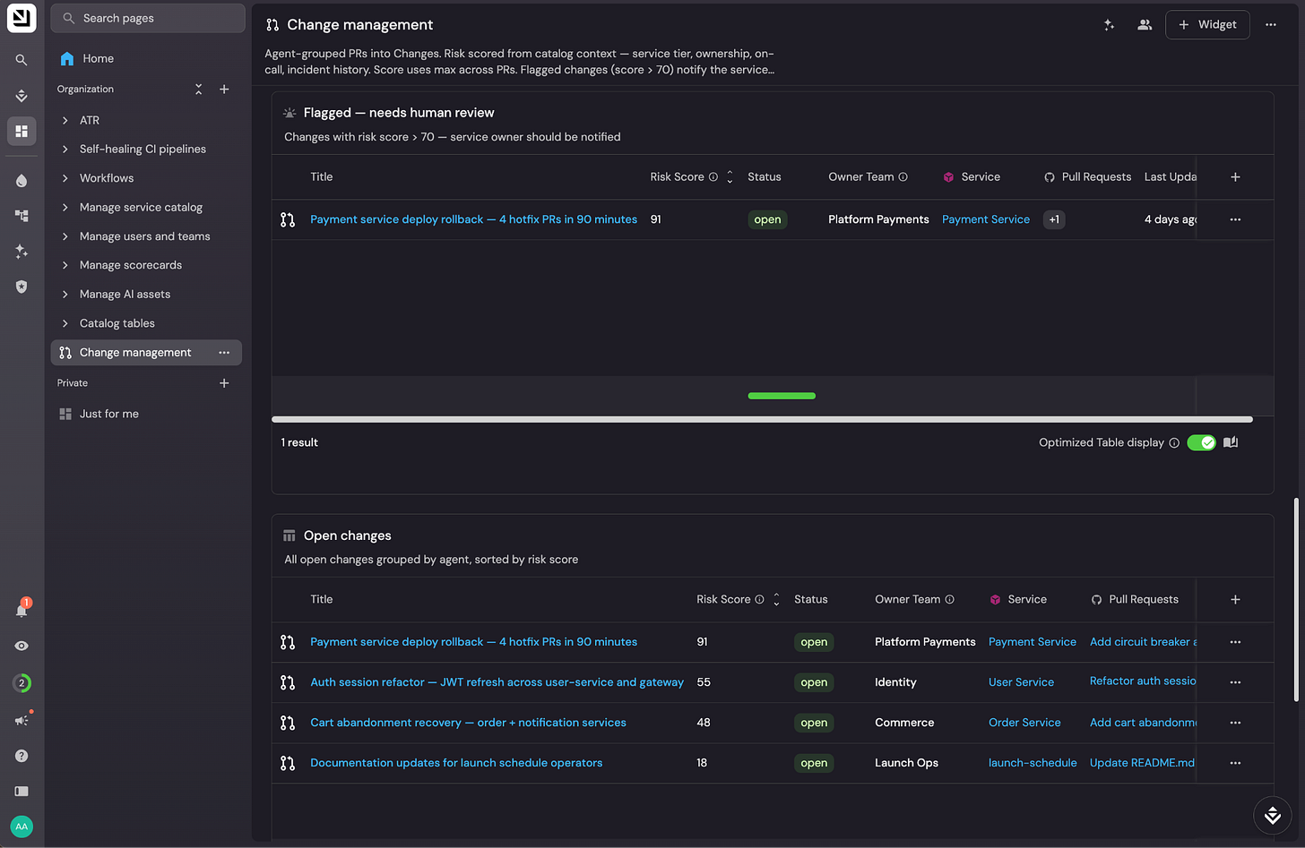The image size is (1305, 848).
Task: Open the AI sparkle icon in header
Action: point(1109,25)
